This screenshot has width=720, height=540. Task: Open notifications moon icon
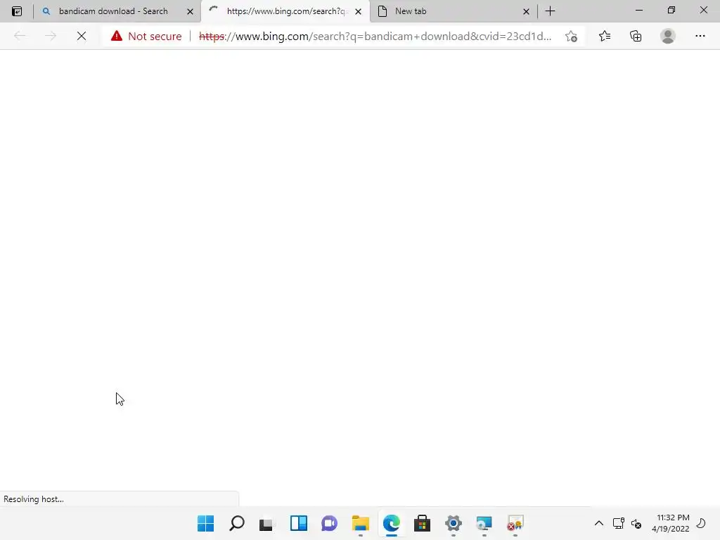click(x=701, y=523)
